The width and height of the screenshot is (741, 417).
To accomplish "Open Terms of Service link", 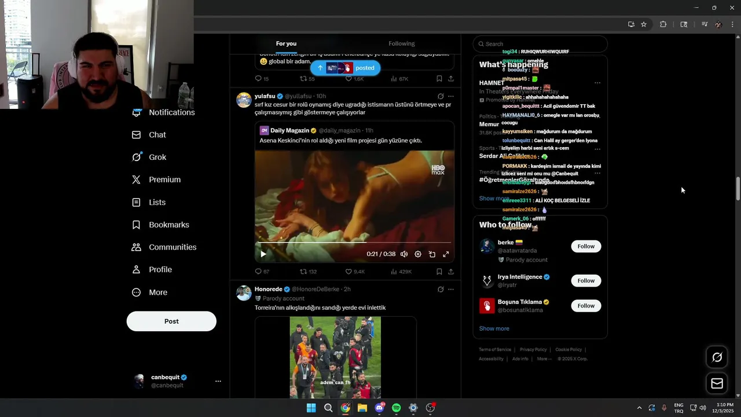I will coord(495,350).
